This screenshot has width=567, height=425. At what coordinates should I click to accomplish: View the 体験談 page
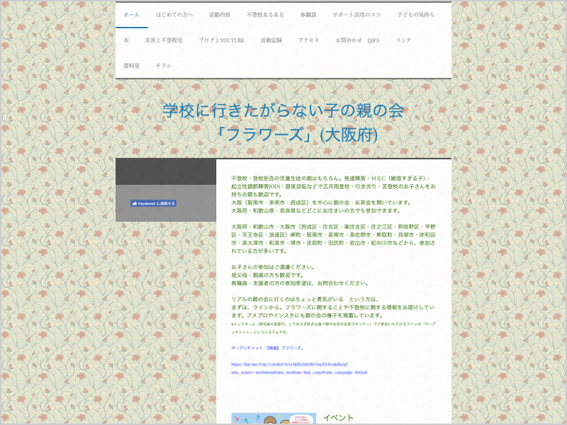pos(310,15)
